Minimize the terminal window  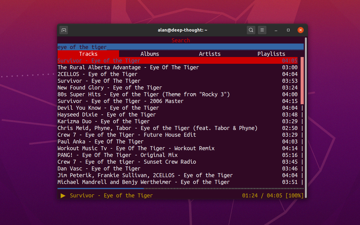276,30
